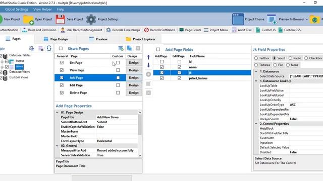
Task: Click copy pages icon in Siswa Pages header
Action: click(129, 48)
